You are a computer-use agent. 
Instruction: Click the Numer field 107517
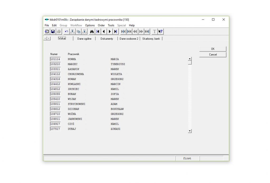(55, 129)
